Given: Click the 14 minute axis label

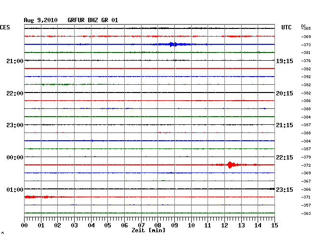Looking at the screenshot, I should (258, 225).
